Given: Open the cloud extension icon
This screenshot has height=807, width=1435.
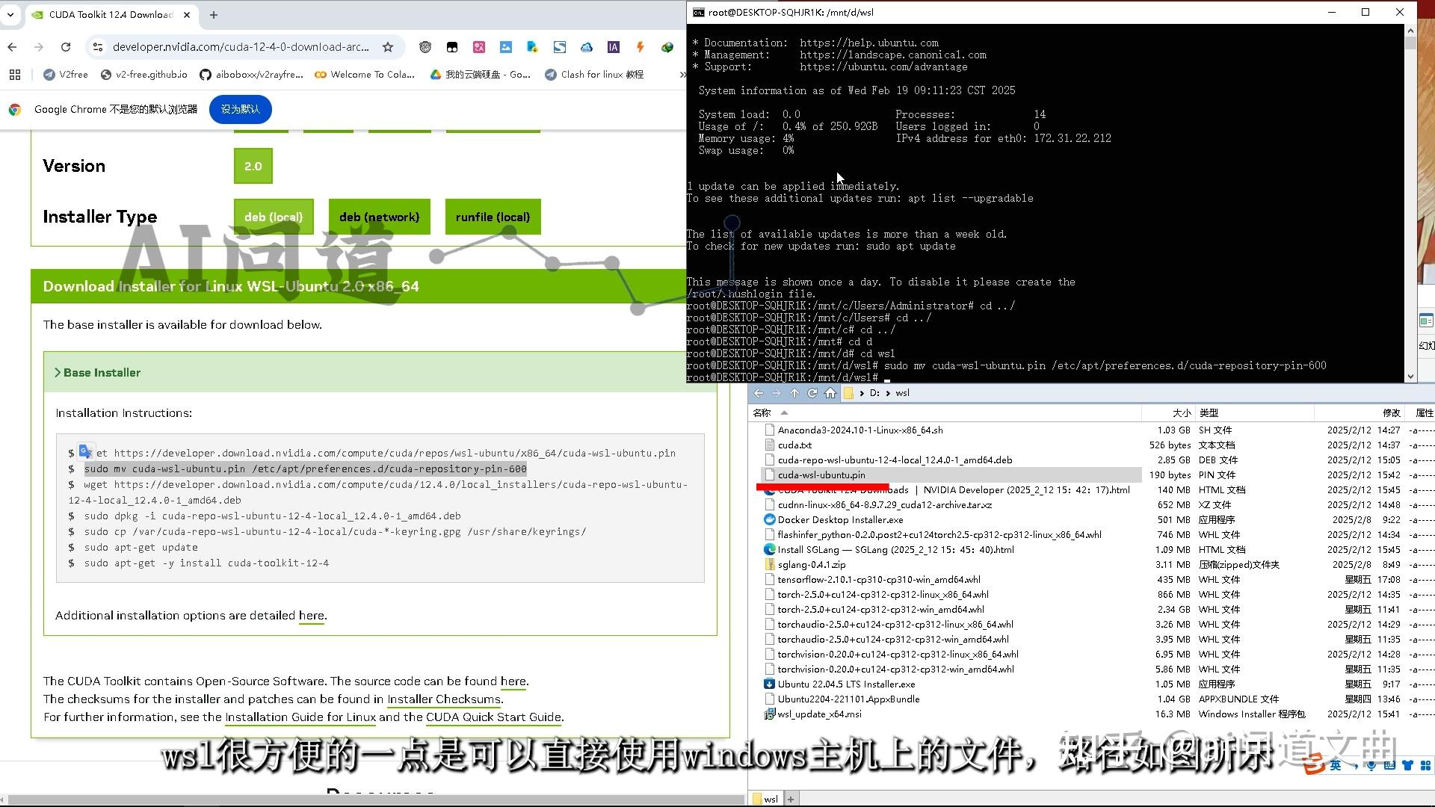Looking at the screenshot, I should pyautogui.click(x=587, y=47).
